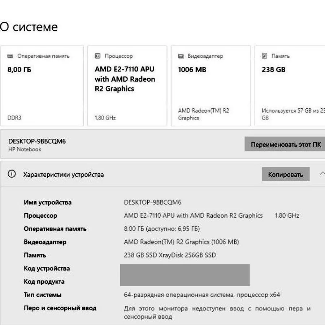Click the DDR3 text in RAM card
Viewport: 325px width, 325px height.
click(x=14, y=118)
